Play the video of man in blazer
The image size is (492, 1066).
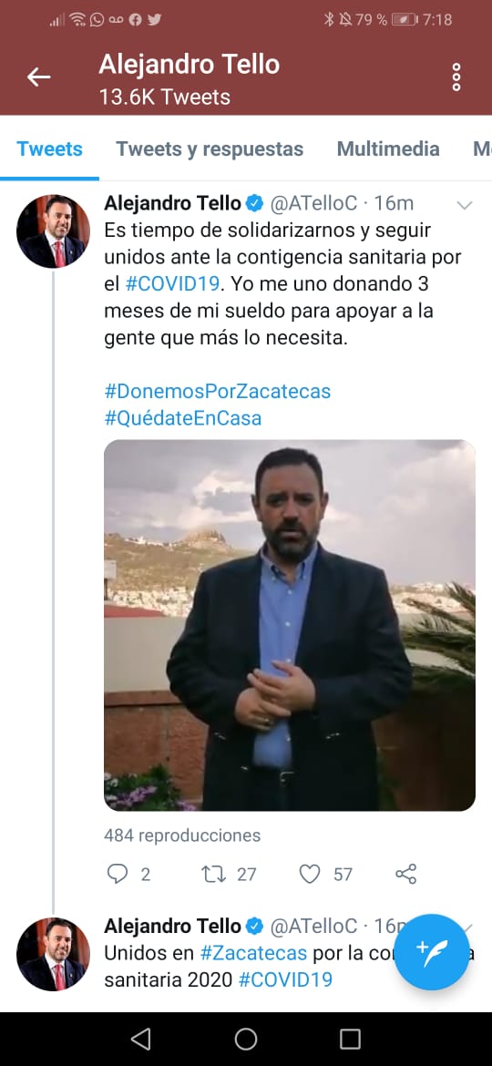click(290, 625)
